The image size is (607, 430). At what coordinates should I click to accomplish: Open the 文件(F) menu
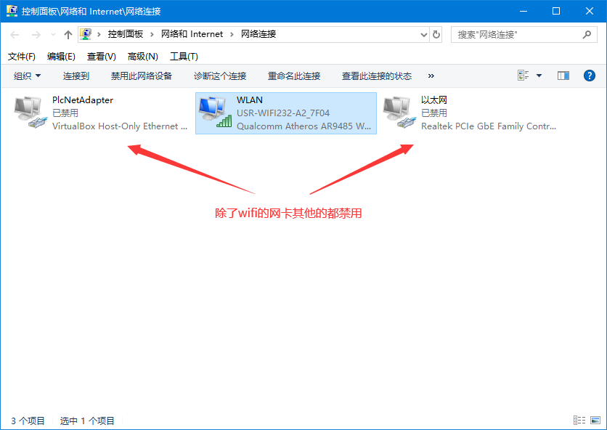[x=22, y=56]
